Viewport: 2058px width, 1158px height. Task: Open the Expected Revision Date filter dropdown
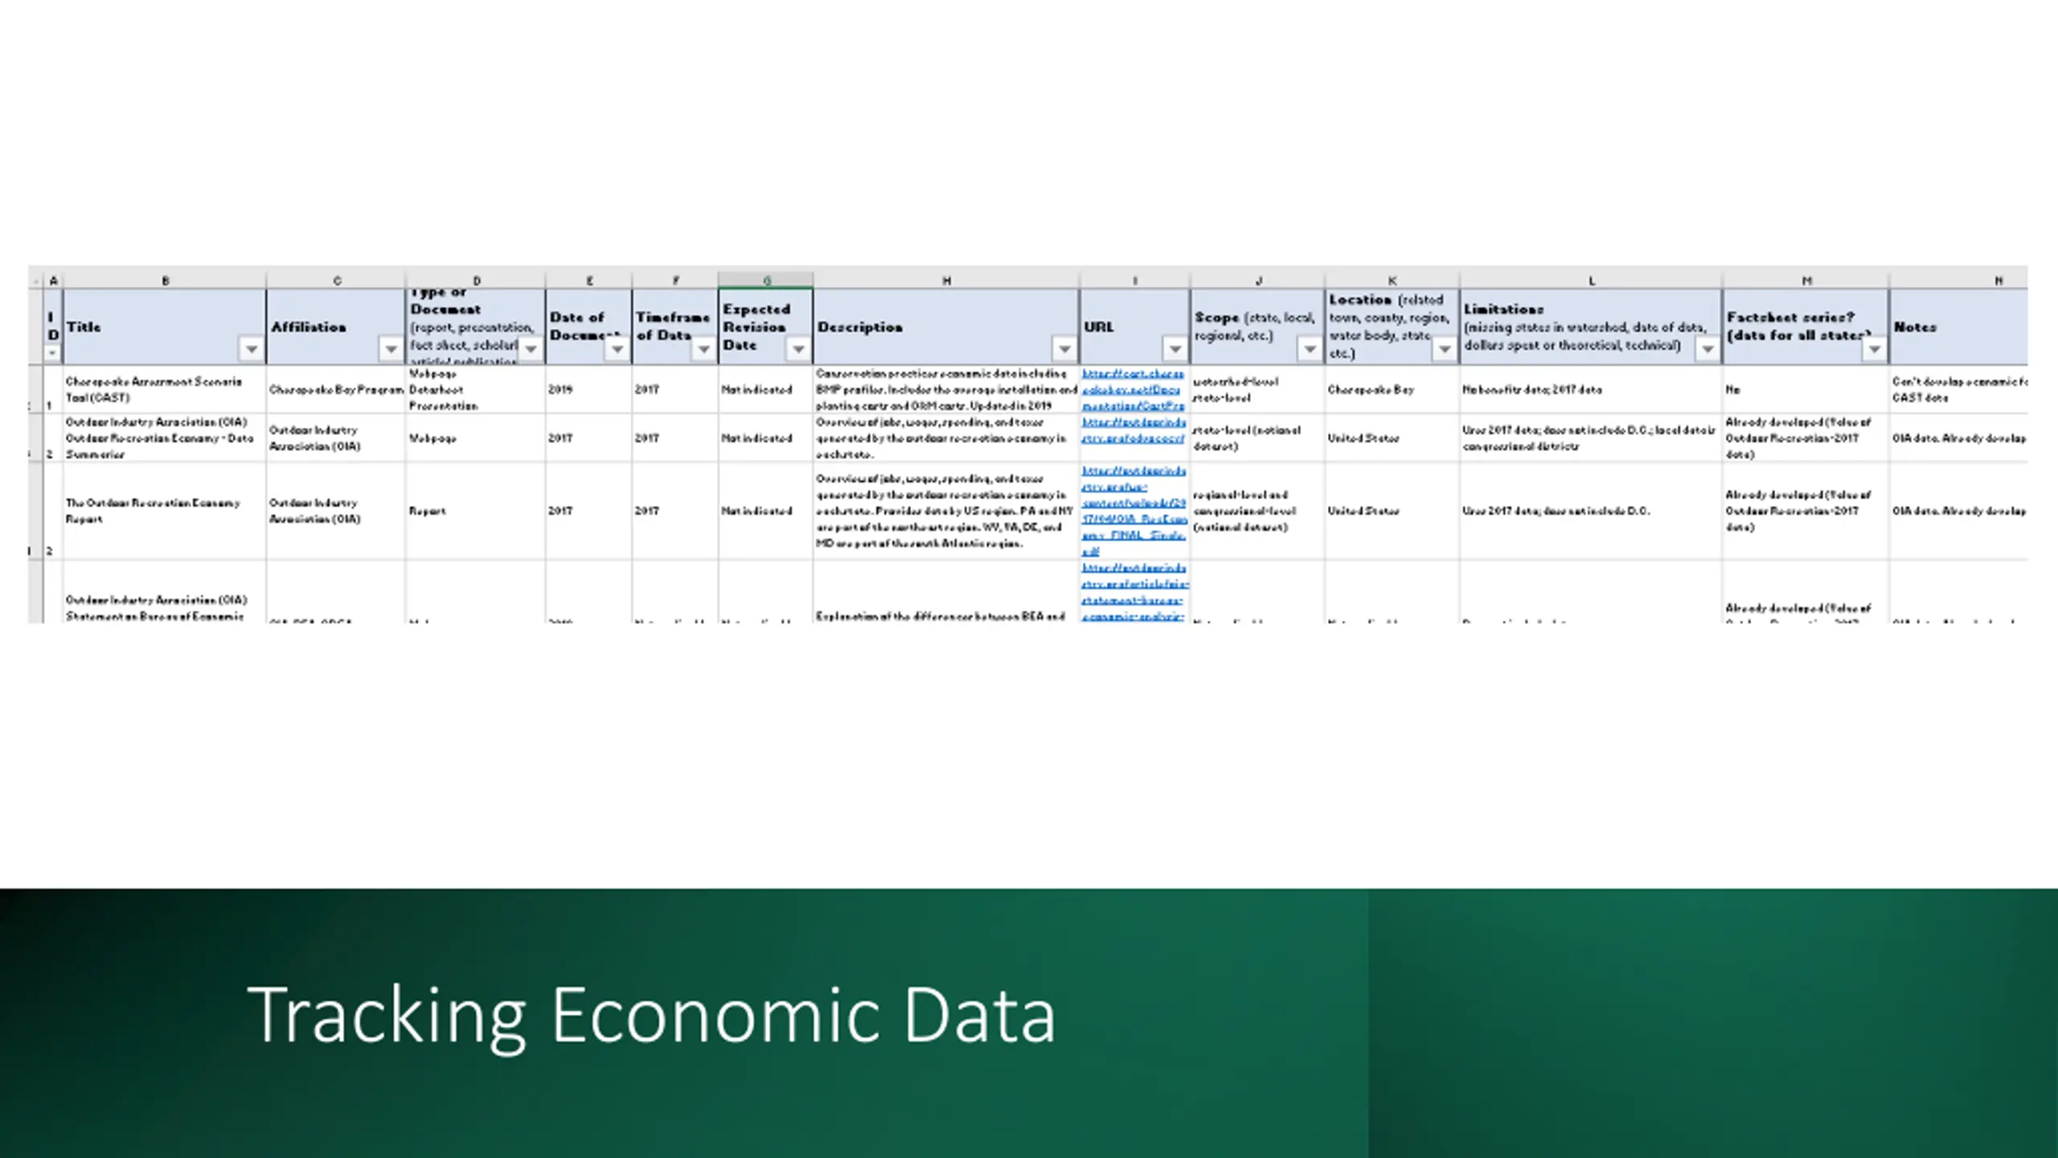click(x=798, y=349)
